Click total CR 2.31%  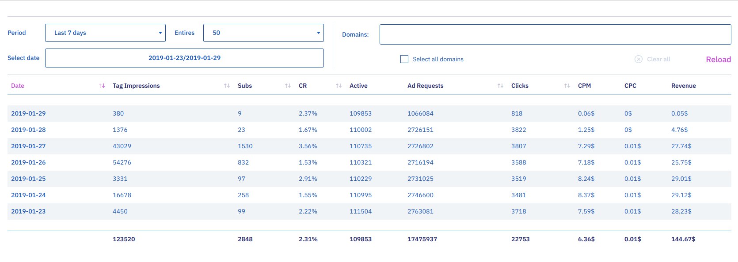308,239
